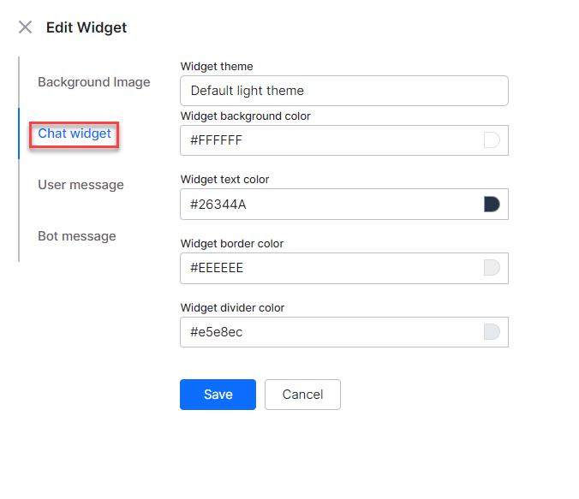This screenshot has height=499, width=579.
Task: Open the Widget theme dropdown
Action: [343, 91]
